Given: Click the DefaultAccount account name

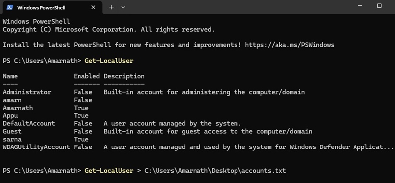Looking at the screenshot, I should pos(29,124).
